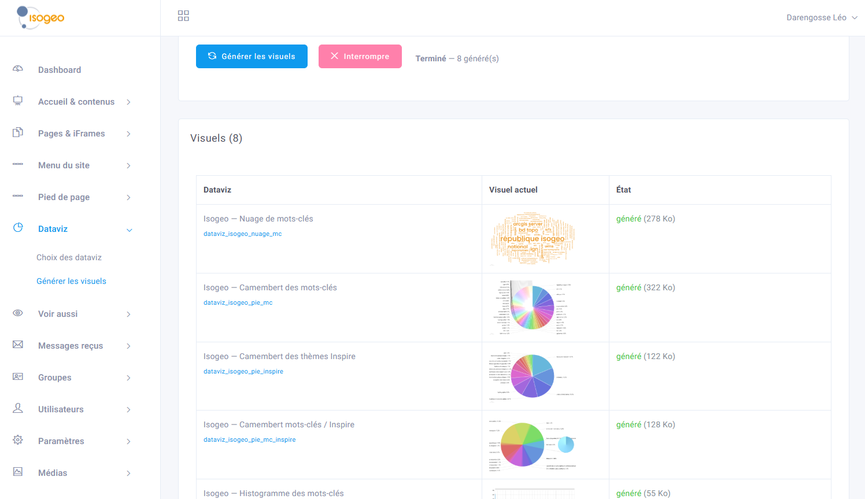Click the Menu du site icon
The width and height of the screenshot is (865, 499).
(x=18, y=164)
